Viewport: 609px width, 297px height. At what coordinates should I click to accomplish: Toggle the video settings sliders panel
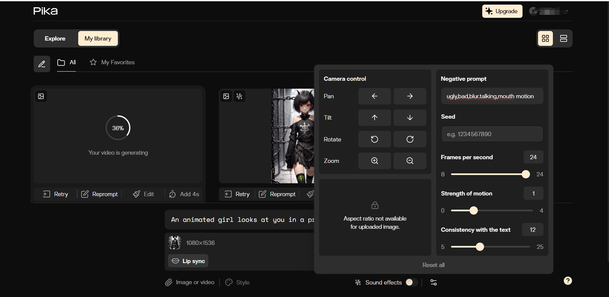pos(433,282)
